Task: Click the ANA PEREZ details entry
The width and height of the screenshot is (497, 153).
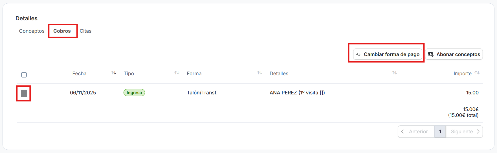Action: (297, 93)
